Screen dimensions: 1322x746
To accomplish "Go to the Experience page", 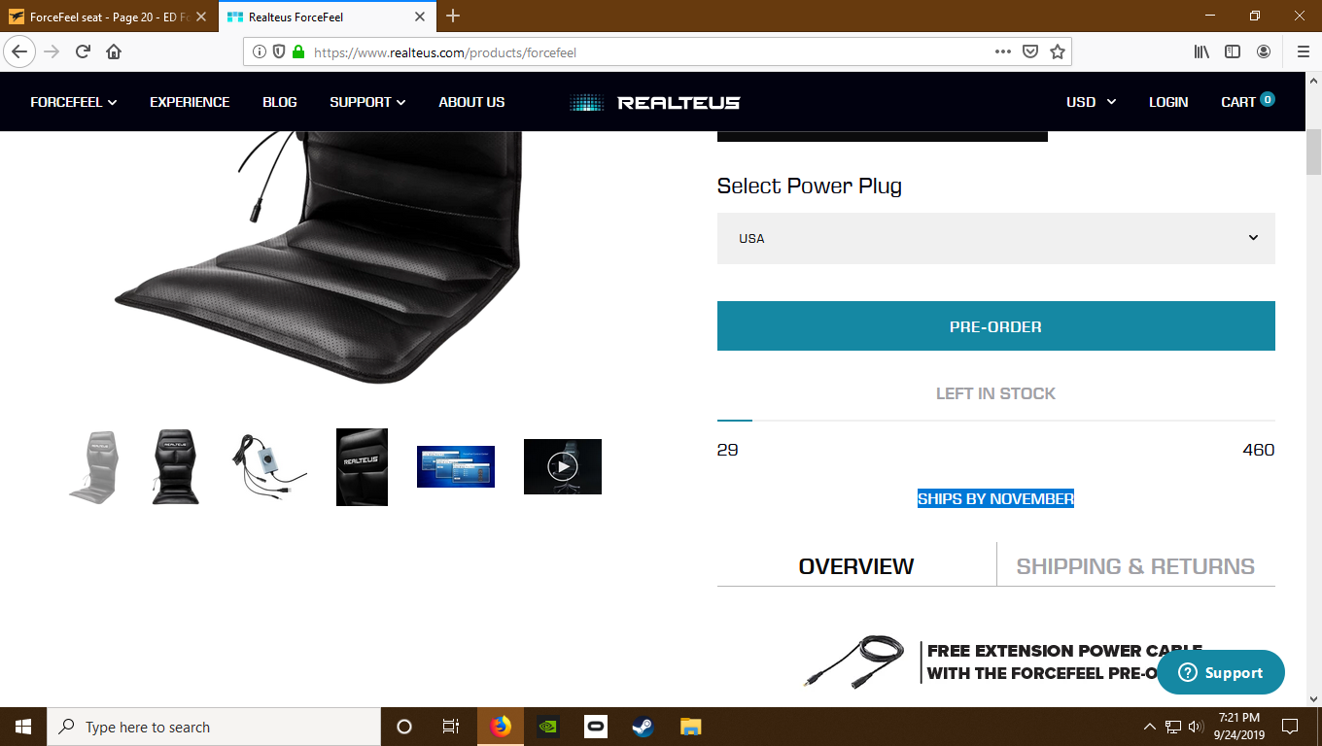I will [x=190, y=102].
